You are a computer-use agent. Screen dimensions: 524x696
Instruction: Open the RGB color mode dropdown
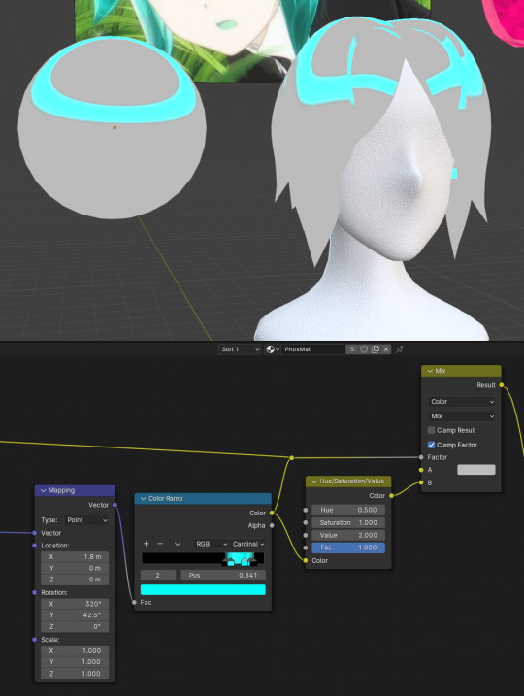211,544
